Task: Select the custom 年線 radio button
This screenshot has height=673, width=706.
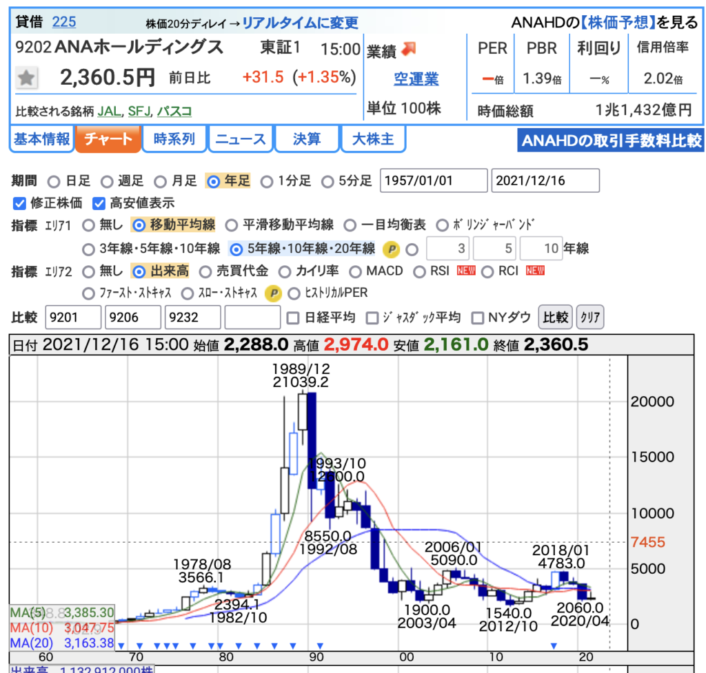Action: click(412, 249)
